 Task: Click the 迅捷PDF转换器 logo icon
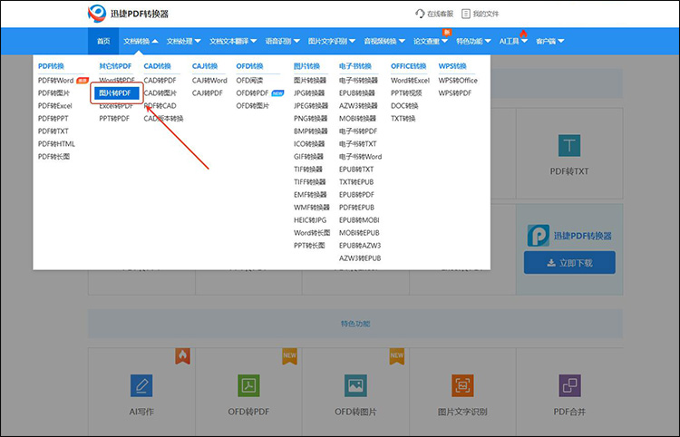tap(97, 14)
